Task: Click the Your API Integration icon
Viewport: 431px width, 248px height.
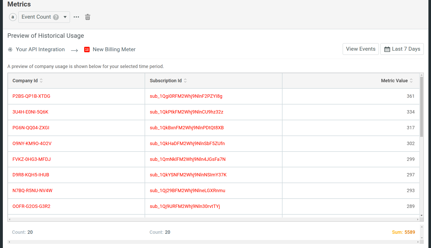Action: (10, 49)
